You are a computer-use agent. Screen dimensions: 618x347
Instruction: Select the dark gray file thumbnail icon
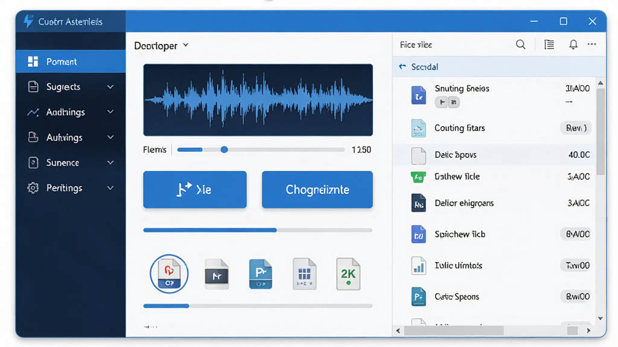point(217,274)
